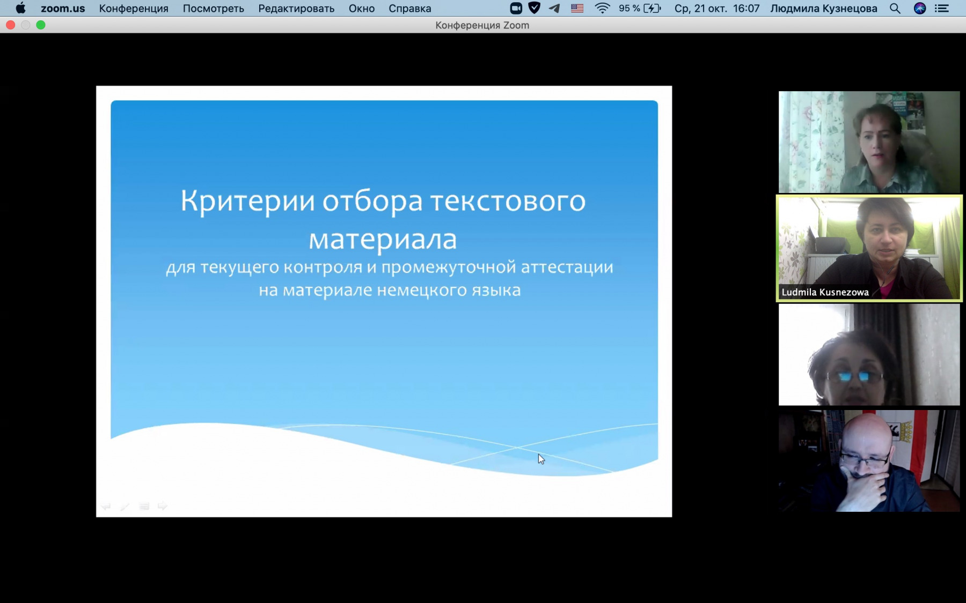Click the Telegram paper plane menu bar icon

click(554, 8)
